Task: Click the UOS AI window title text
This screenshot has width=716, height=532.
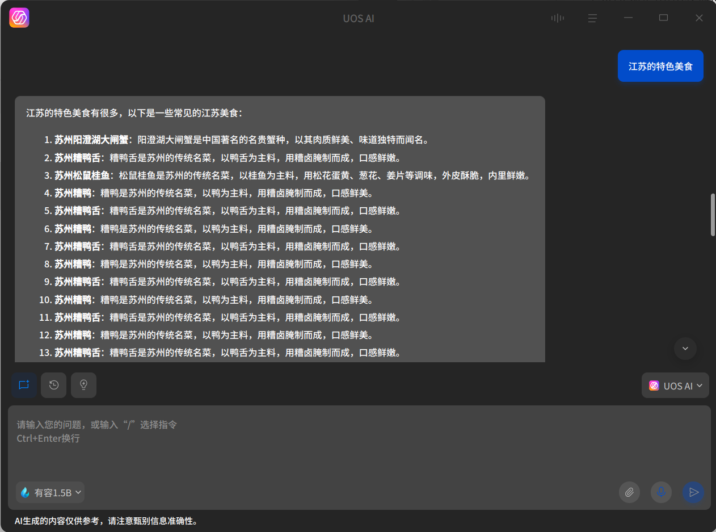Action: pyautogui.click(x=359, y=18)
